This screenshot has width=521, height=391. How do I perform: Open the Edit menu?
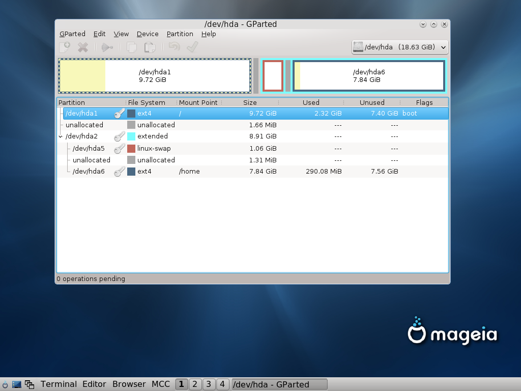click(x=99, y=34)
